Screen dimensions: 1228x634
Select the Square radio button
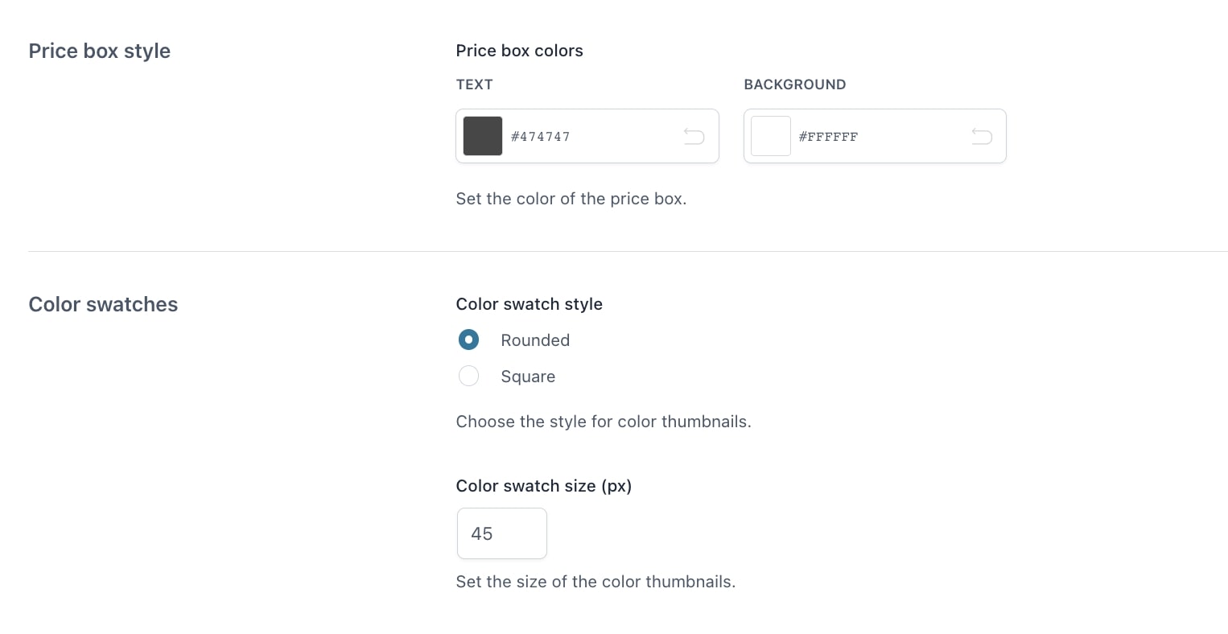(468, 377)
